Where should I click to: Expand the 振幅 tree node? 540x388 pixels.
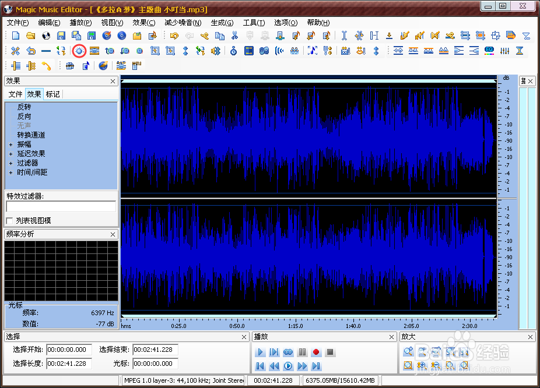click(x=10, y=145)
